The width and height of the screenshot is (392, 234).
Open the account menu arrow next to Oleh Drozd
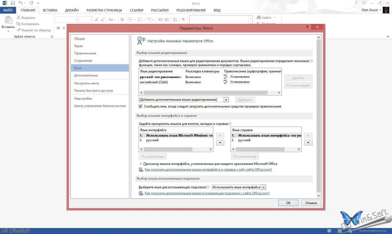pos(380,10)
